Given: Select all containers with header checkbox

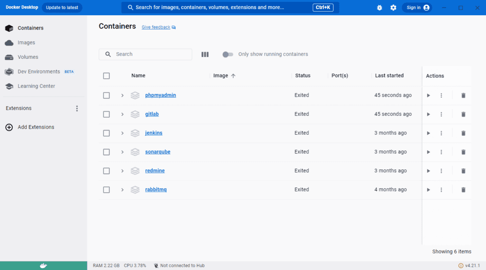Looking at the screenshot, I should click(106, 76).
